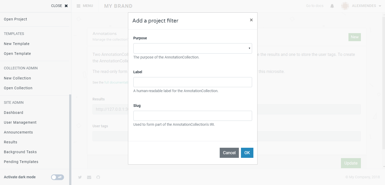Open Dashboard under SITE ADMIN

tap(13, 112)
